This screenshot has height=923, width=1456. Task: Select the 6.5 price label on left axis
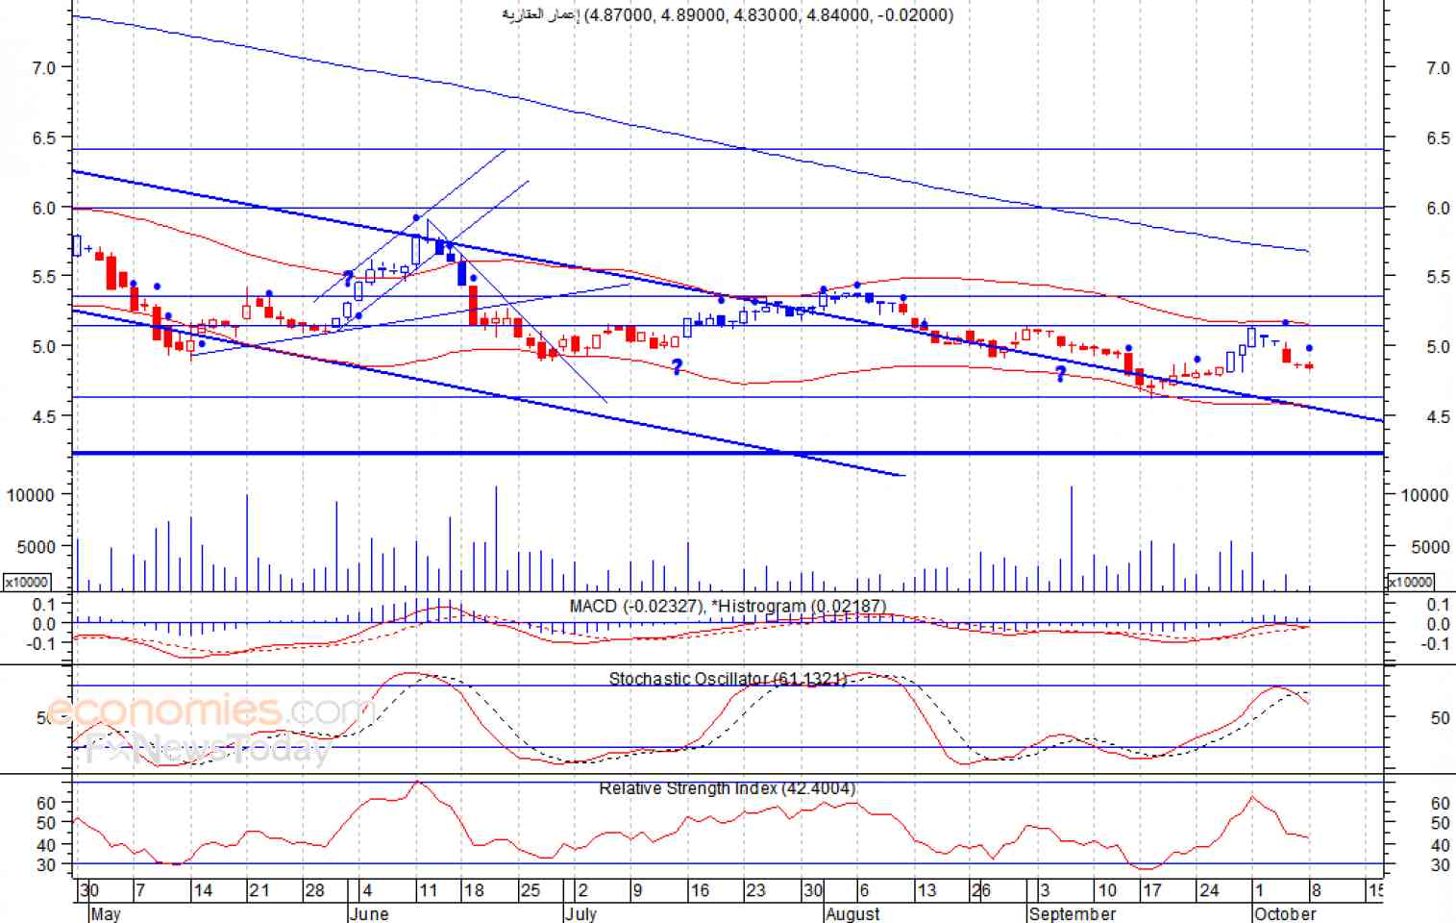(x=44, y=137)
